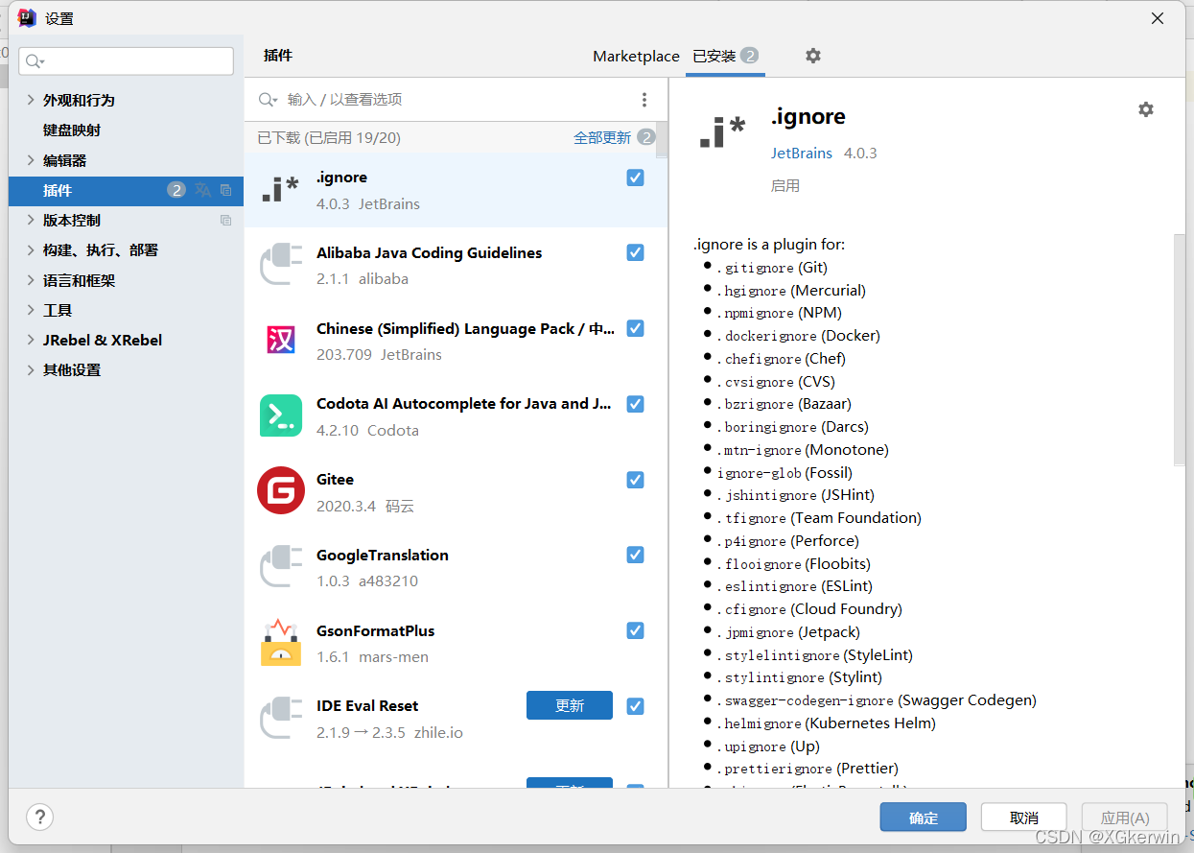1194x853 pixels.
Task: Click the copy icon on 版本控制 row
Action: pyautogui.click(x=225, y=220)
